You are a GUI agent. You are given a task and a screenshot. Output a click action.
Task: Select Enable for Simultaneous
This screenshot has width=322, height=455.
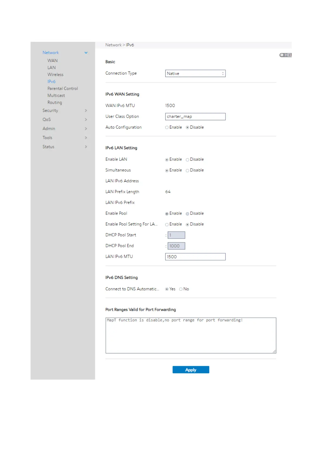pos(167,170)
